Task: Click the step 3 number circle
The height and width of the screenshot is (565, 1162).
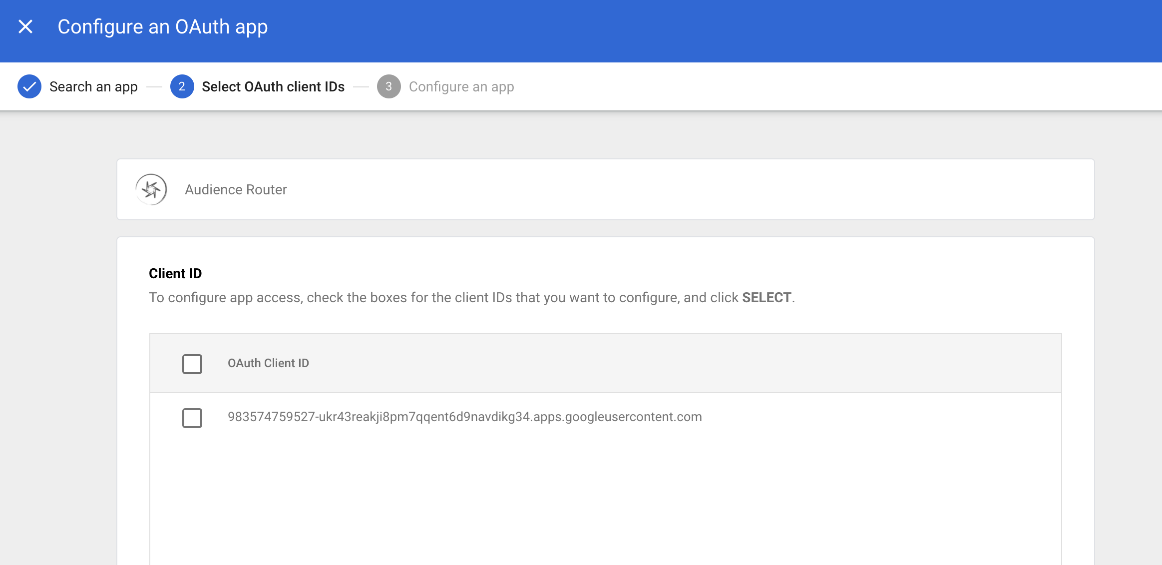Action: point(388,86)
